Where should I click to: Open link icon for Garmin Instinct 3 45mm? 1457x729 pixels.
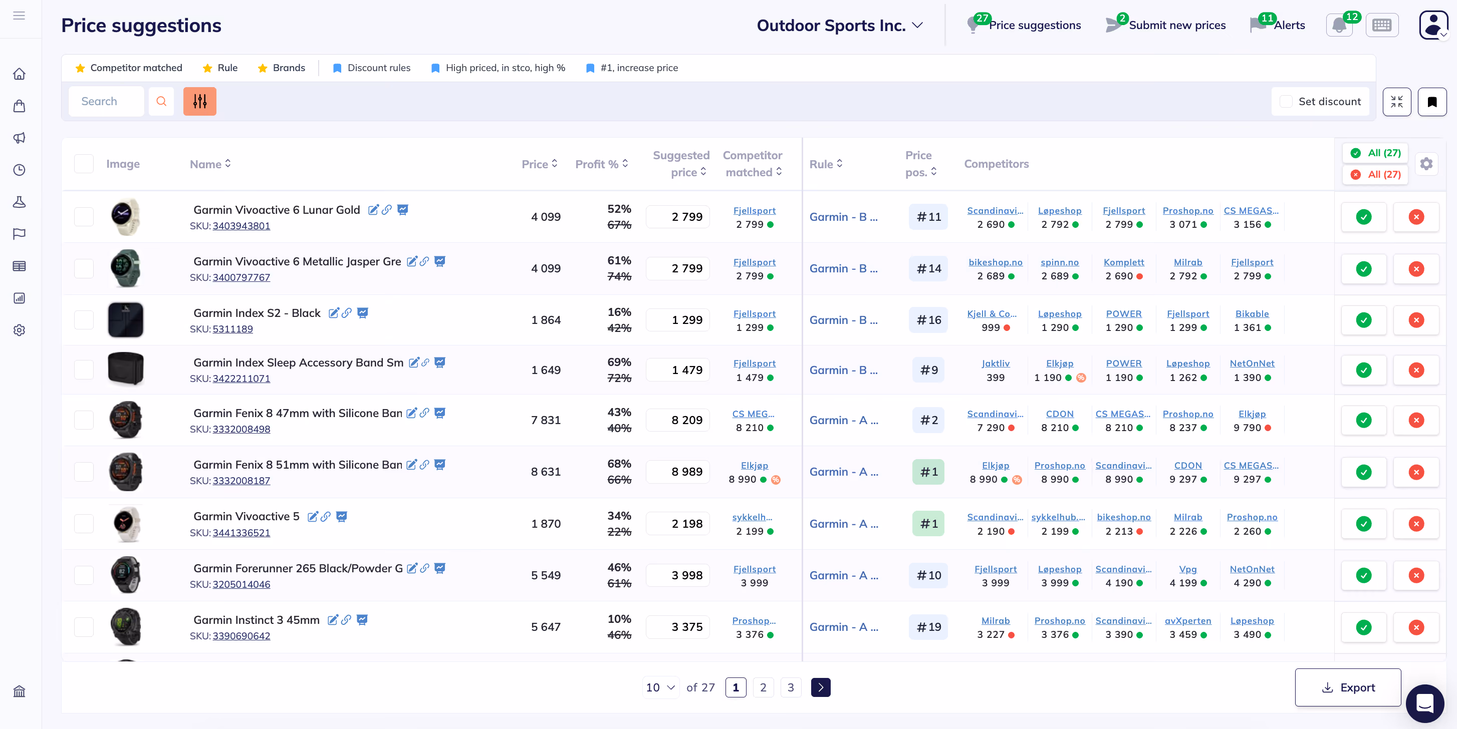[x=346, y=620]
